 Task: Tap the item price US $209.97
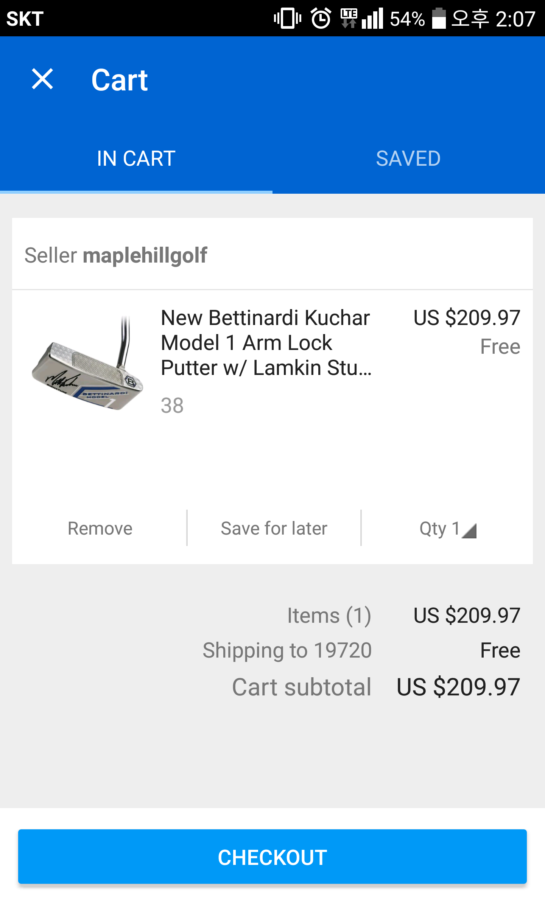pos(467,318)
